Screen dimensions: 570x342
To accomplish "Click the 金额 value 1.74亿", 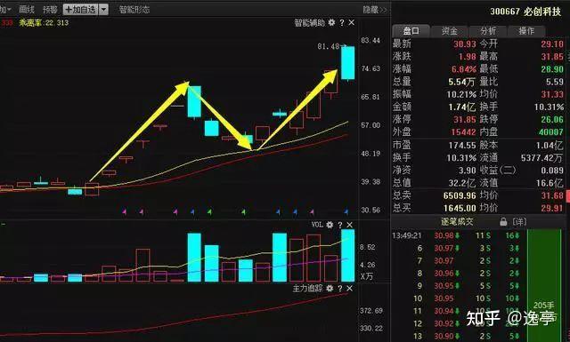I will pyautogui.click(x=461, y=107).
